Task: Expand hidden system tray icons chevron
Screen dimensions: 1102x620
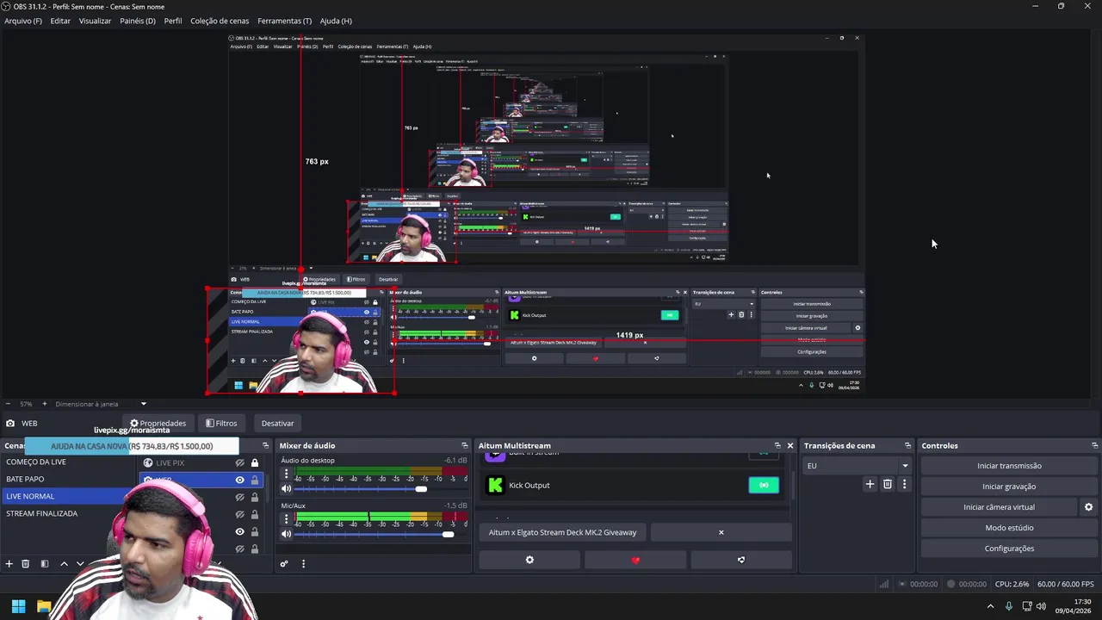Action: [990, 606]
